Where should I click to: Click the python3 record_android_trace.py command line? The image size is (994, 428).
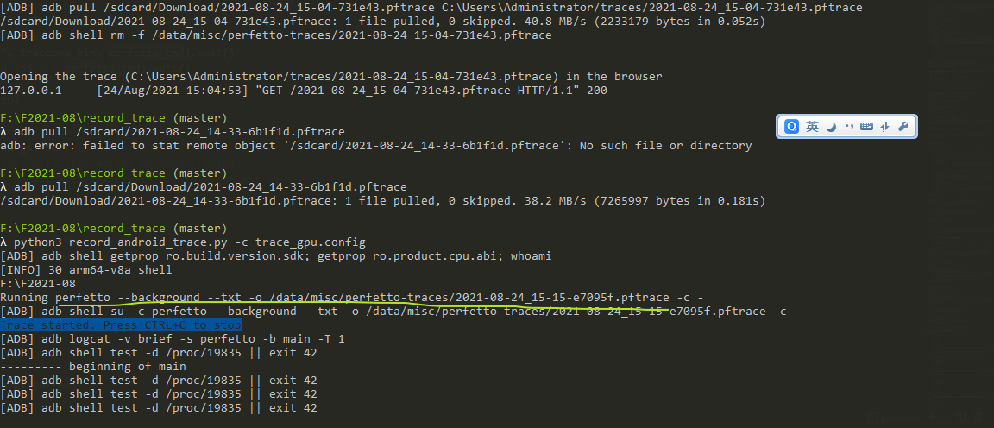(x=183, y=242)
